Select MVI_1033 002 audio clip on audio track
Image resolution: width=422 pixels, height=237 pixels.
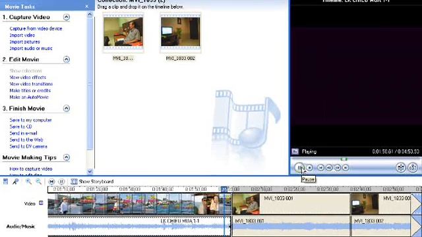pyautogui.click(x=381, y=226)
